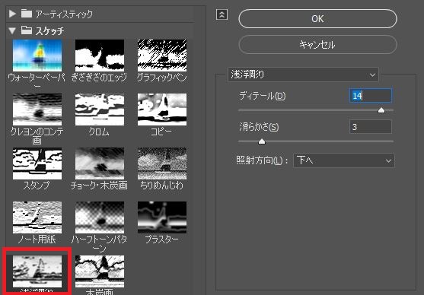424x295 pixels.
Task: Open the 照射方向 dropdown showing 下へ
Action: click(x=343, y=160)
